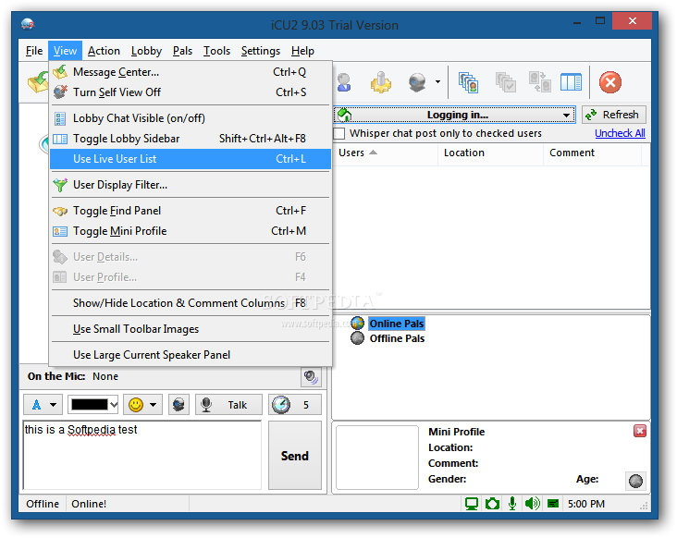Image resolution: width=677 pixels, height=538 pixels.
Task: Click the green chat window status bar icon
Action: point(553,504)
